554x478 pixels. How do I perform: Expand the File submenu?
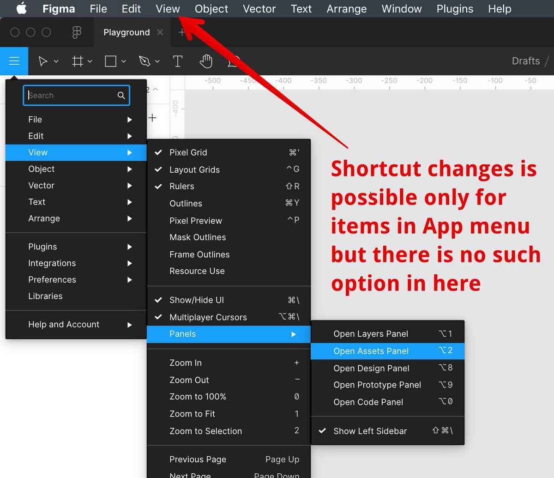pos(76,120)
